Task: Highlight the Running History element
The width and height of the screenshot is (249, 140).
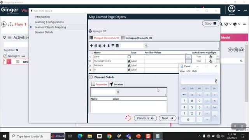Action: (x=211, y=61)
